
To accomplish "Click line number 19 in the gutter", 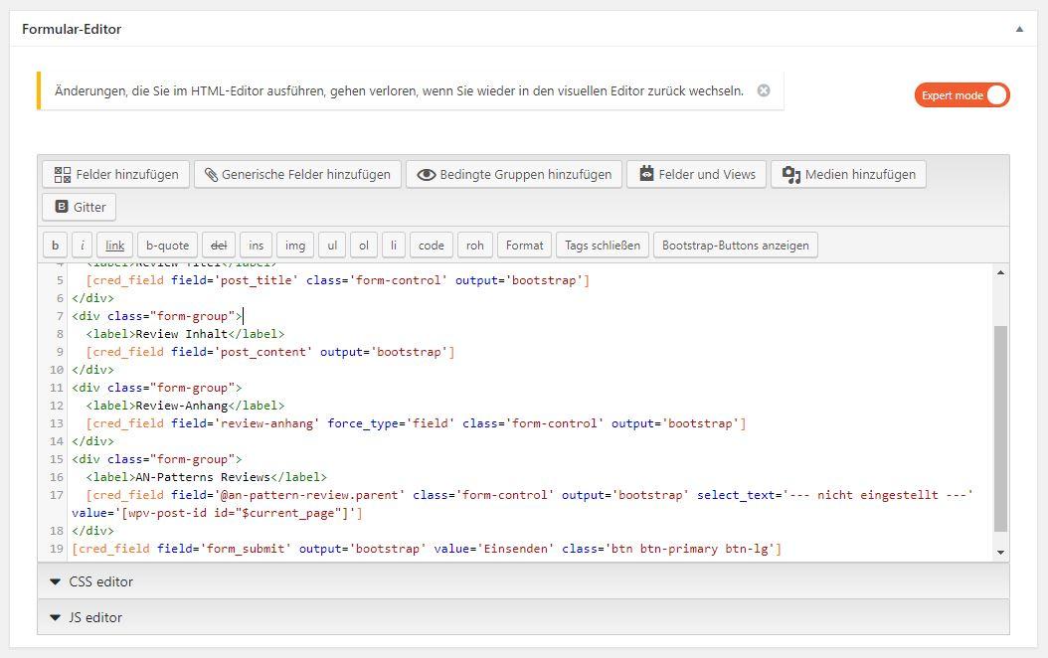I will [x=57, y=549].
